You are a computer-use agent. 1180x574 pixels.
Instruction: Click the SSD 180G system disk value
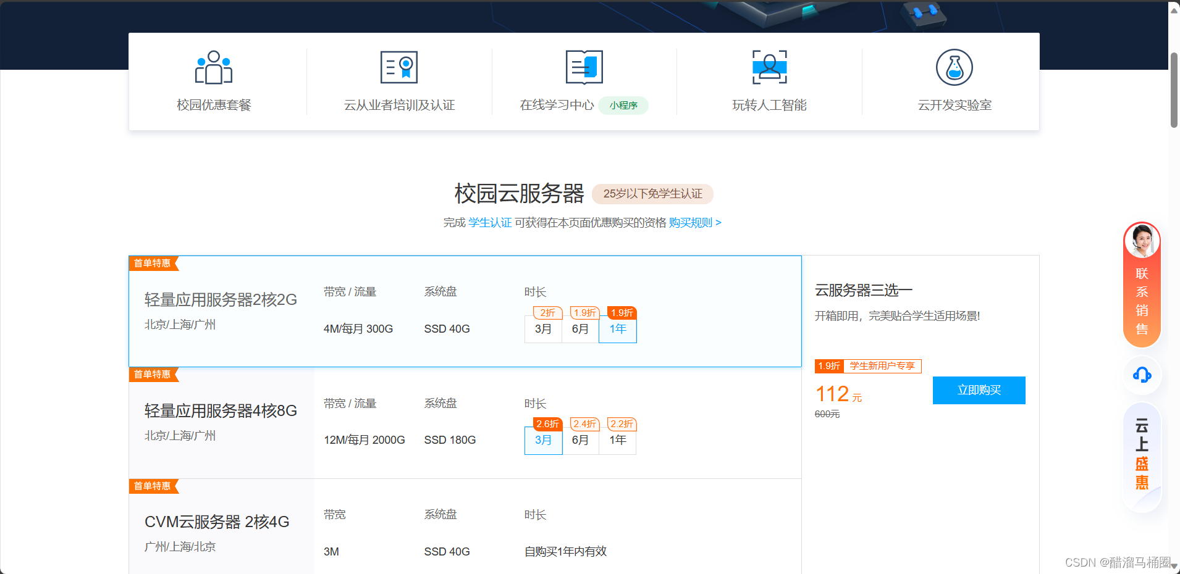point(450,440)
